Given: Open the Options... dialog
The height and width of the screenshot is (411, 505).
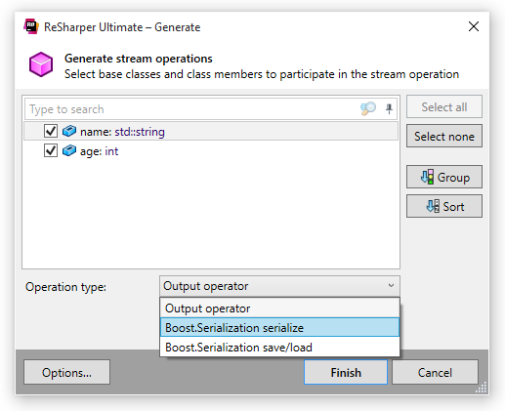Looking at the screenshot, I should [66, 372].
